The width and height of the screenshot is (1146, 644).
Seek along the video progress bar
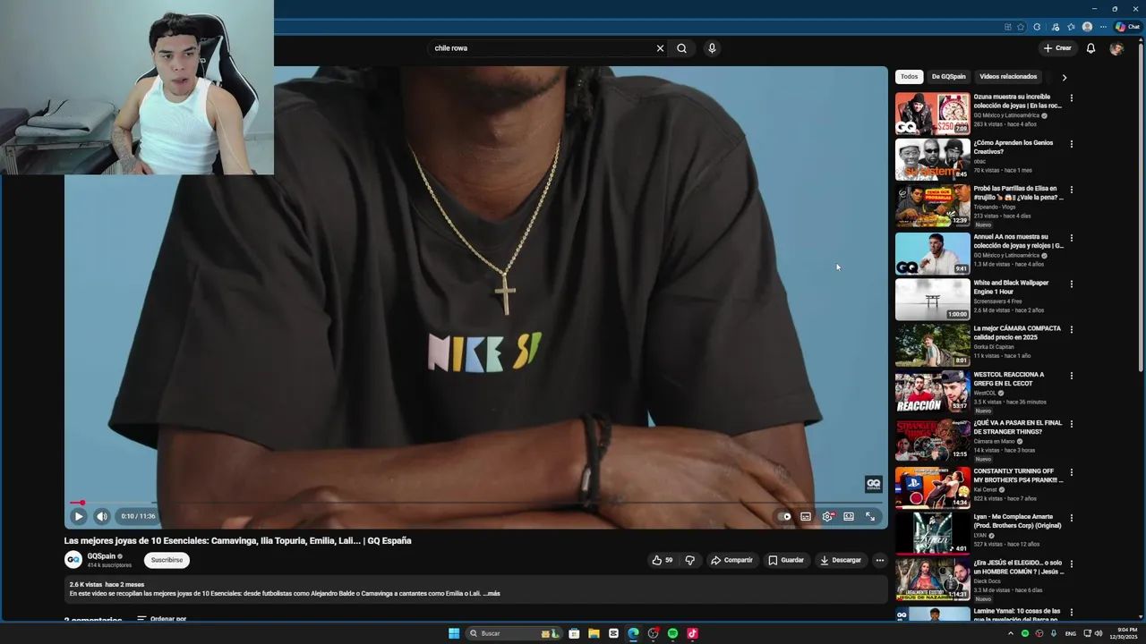[x=475, y=503]
